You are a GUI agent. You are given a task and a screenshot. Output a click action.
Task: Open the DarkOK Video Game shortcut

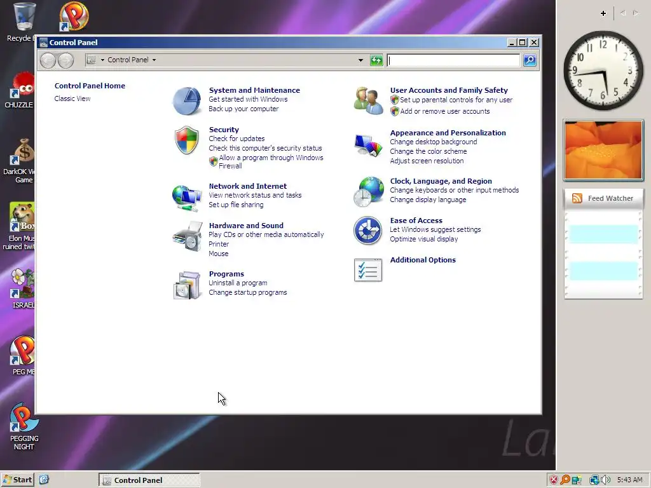point(20,161)
